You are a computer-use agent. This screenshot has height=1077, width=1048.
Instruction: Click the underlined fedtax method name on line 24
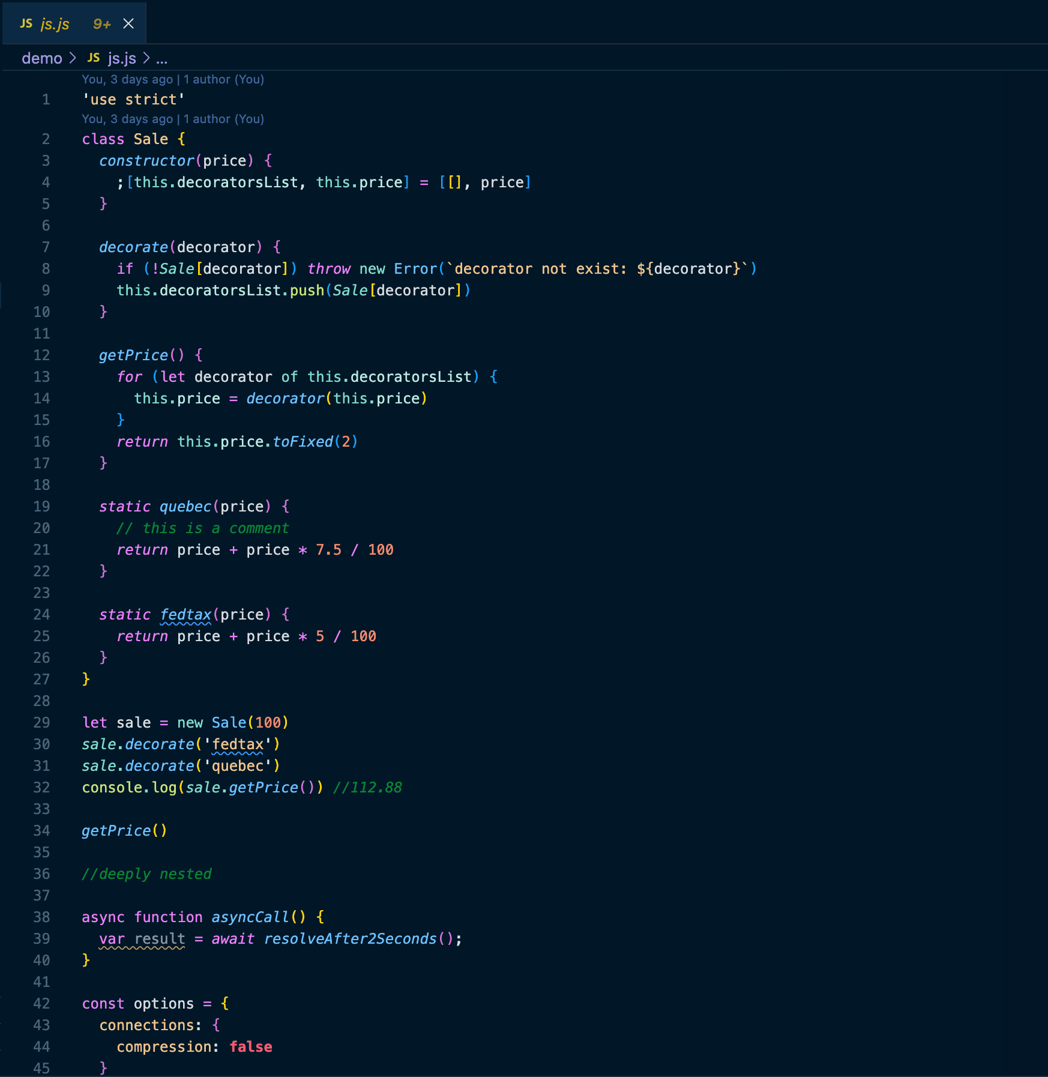(185, 615)
